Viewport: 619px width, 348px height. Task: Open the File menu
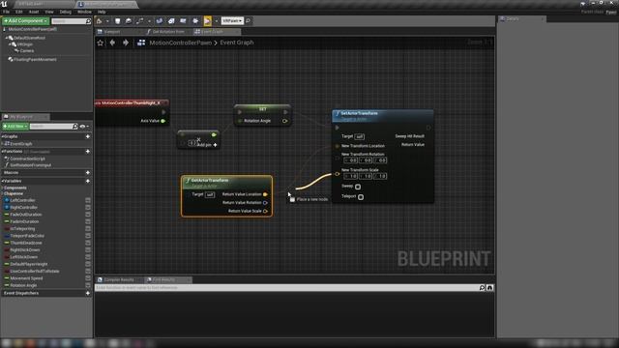[7, 12]
